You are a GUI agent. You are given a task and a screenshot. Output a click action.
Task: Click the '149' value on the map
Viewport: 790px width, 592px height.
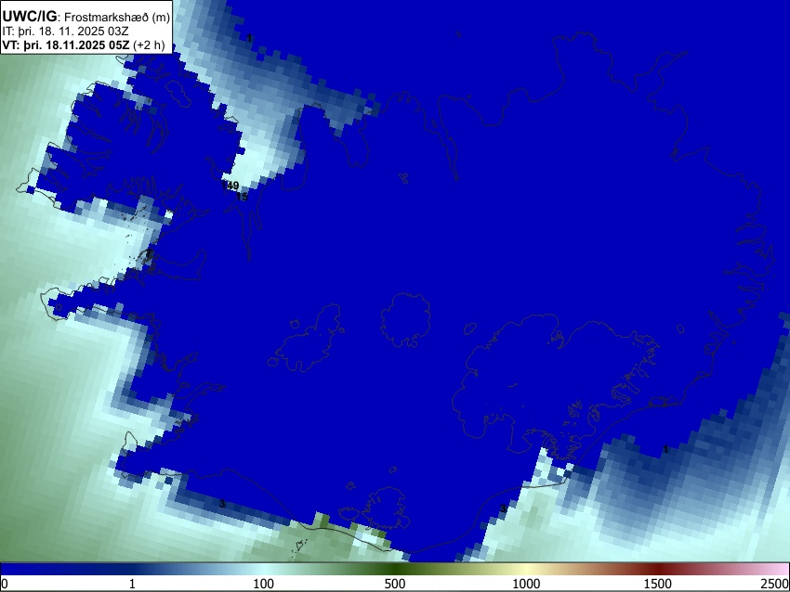pos(230,186)
